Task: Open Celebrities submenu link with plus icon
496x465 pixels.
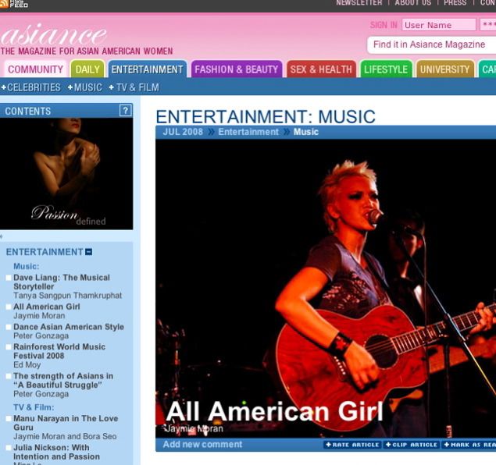Action: 31,87
